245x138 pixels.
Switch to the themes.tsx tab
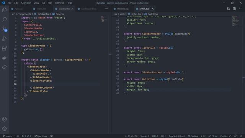click(122, 9)
